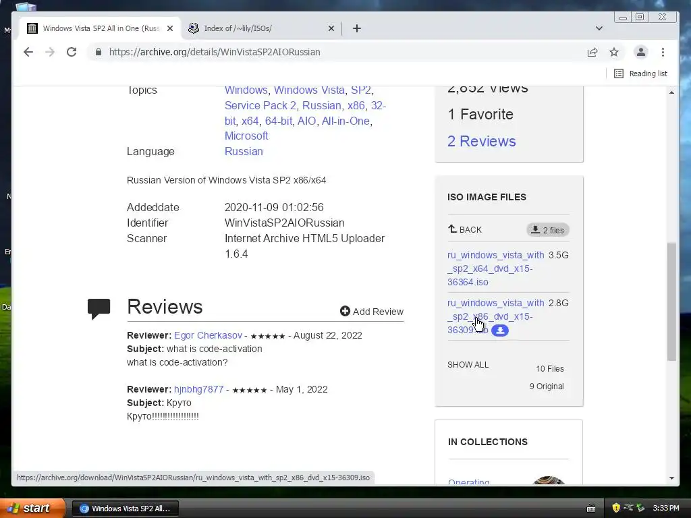Open the Windows Vista topic link

[309, 90]
